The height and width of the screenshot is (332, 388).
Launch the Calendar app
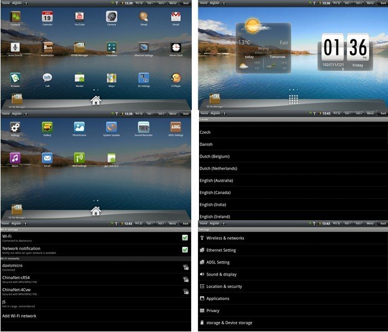click(x=47, y=17)
